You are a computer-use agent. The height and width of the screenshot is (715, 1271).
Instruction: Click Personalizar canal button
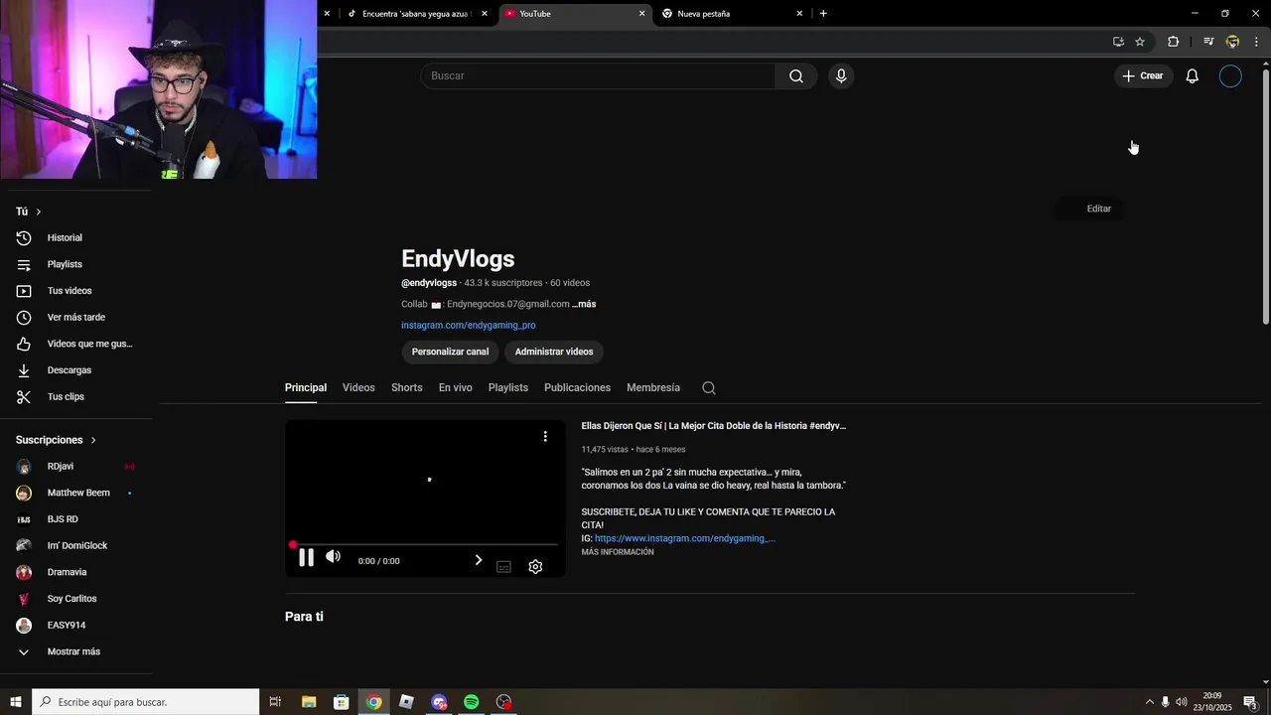(450, 352)
